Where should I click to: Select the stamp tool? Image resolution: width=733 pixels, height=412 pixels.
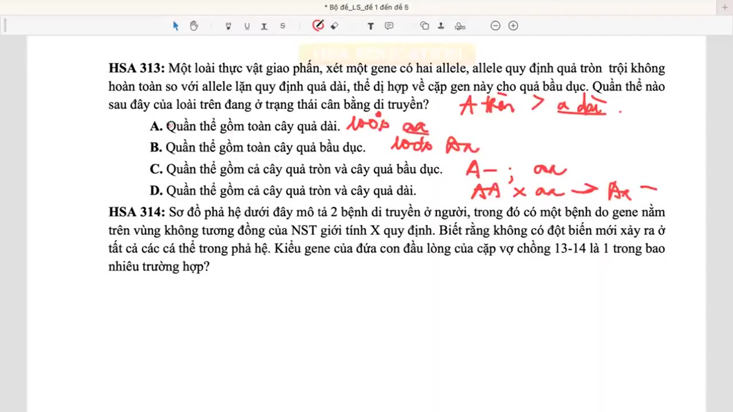[441, 26]
